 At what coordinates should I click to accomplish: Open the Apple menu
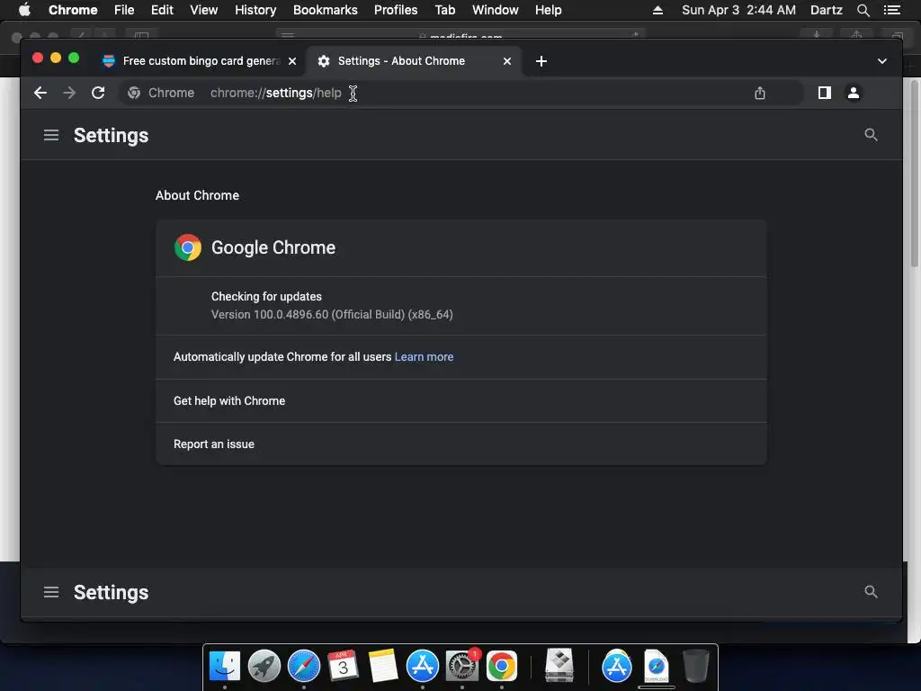pos(24,10)
